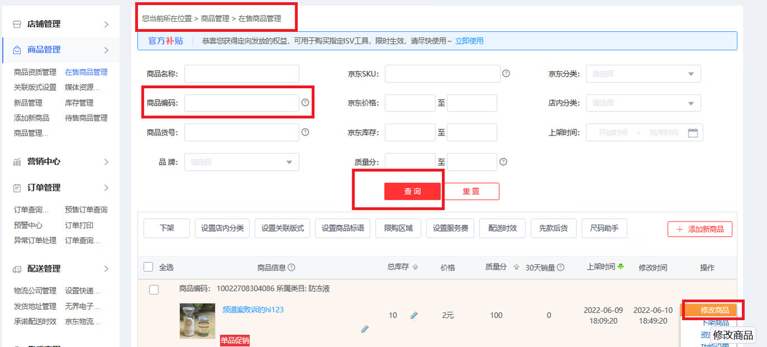
Task: Click the help icon beside 商品编码 field
Action: 305,102
